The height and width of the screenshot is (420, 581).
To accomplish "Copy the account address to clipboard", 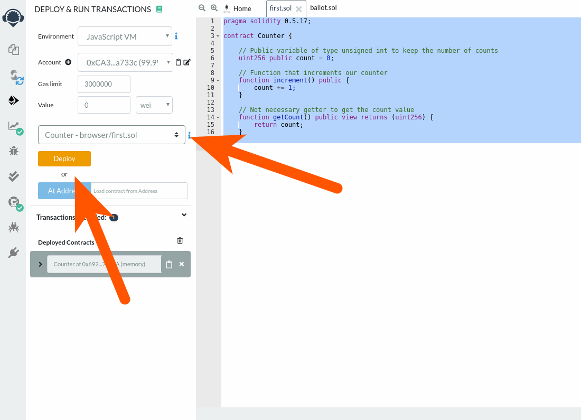I will (179, 62).
